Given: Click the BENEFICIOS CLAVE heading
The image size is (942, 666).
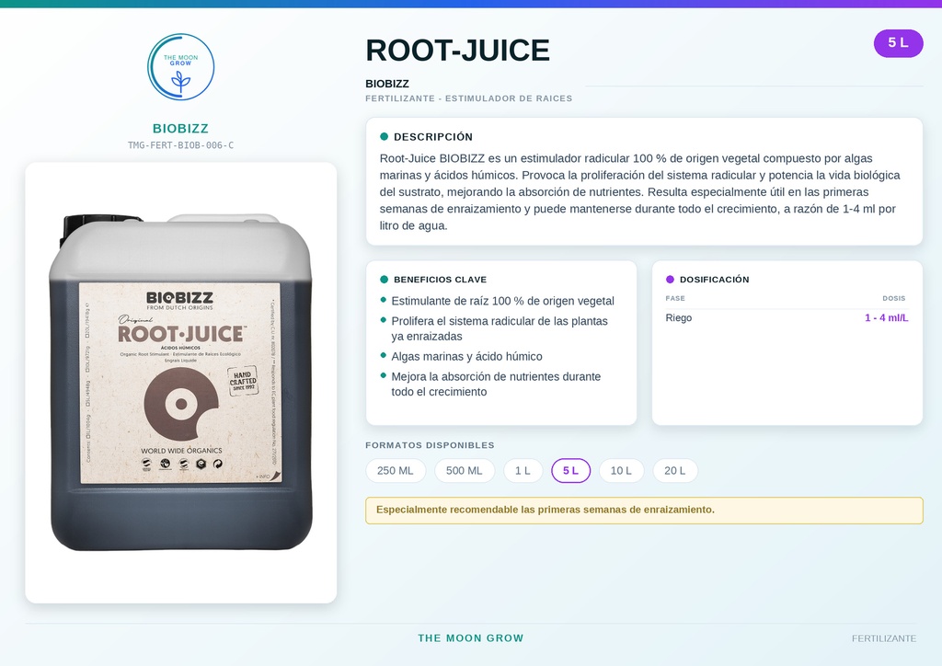Looking at the screenshot, I should pyautogui.click(x=441, y=280).
